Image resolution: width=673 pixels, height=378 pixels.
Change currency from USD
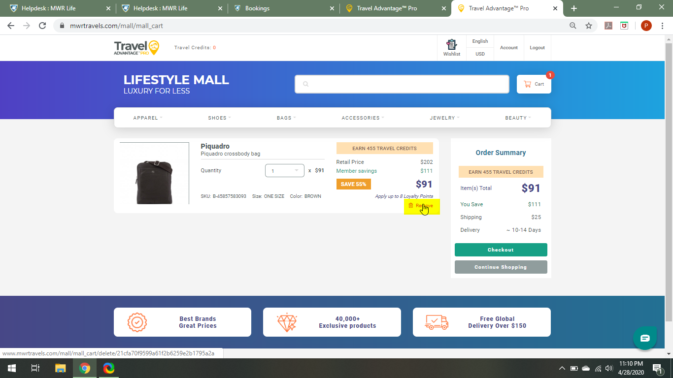coord(480,54)
